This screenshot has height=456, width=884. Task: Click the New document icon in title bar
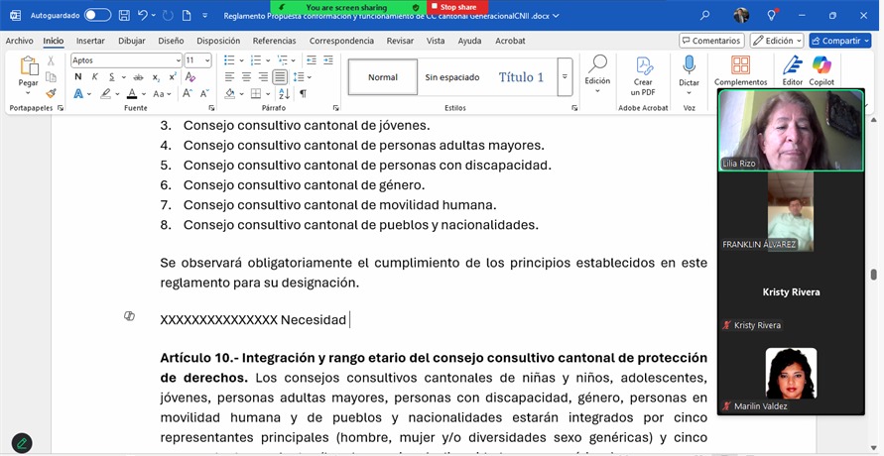(187, 16)
